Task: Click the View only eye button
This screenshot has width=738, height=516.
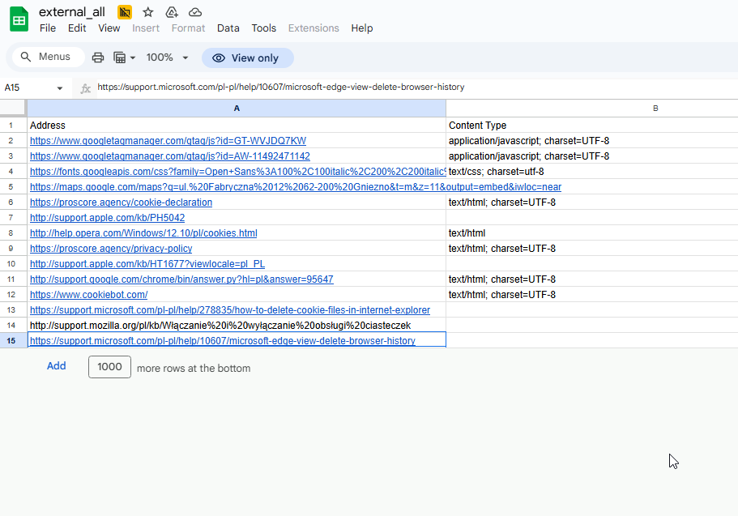Action: pyautogui.click(x=248, y=58)
